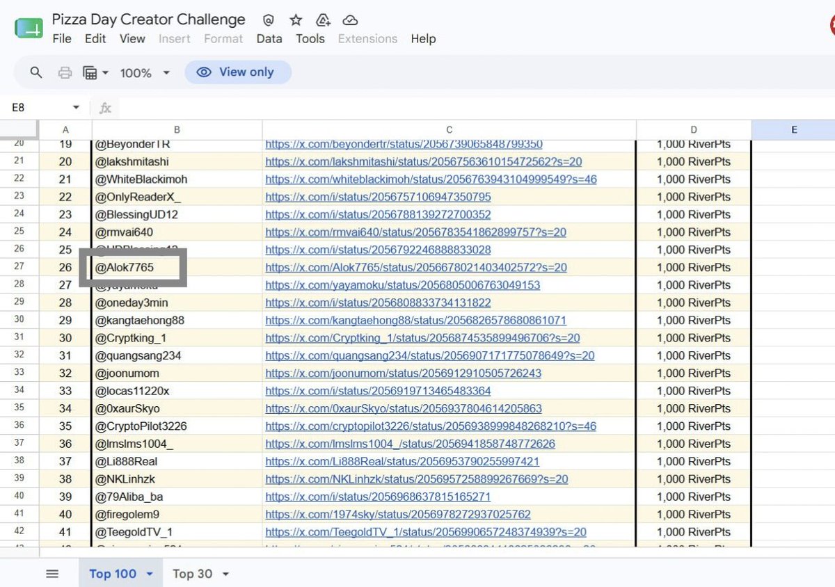Open the lakshmitashi status link
The width and height of the screenshot is (835, 587).
[x=424, y=162]
